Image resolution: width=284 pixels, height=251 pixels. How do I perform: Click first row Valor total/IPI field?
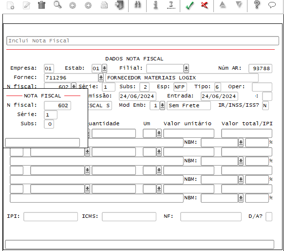pyautogui.click(x=246, y=134)
